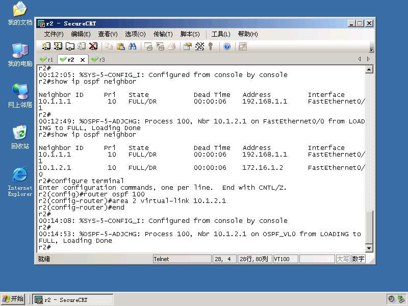408x306 pixels.
Task: Click the SecureCRT title bar icon
Action: (41, 23)
